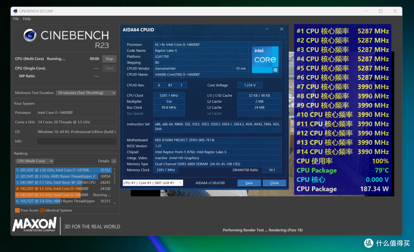
Task: Click the ranking list scroll up arrow
Action: coord(115,169)
